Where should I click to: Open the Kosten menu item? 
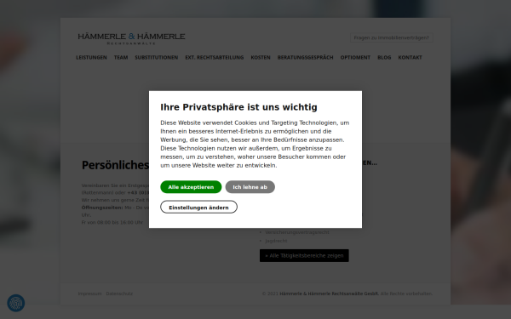(x=261, y=58)
